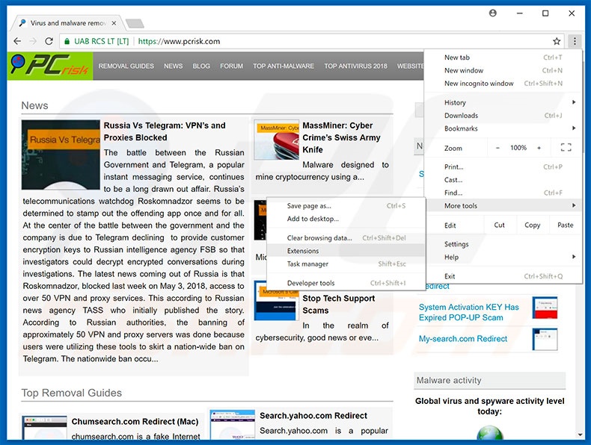591x445 pixels.
Task: Open the user profile icon in title bar
Action: tap(493, 13)
